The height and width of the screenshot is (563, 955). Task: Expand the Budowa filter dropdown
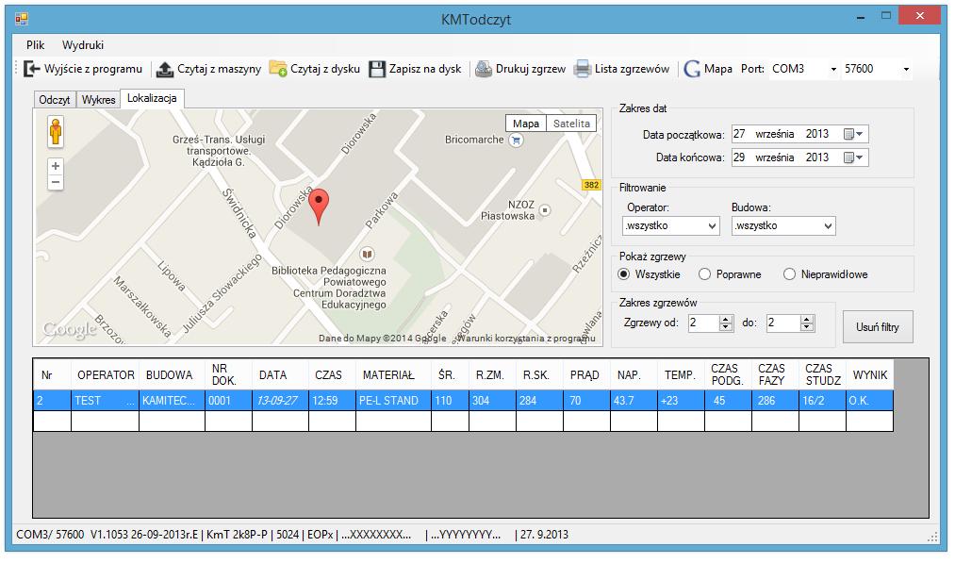click(828, 226)
